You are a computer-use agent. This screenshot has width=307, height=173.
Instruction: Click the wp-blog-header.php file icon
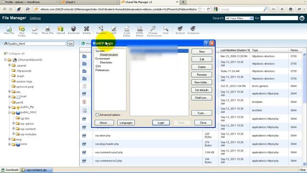pos(84,144)
